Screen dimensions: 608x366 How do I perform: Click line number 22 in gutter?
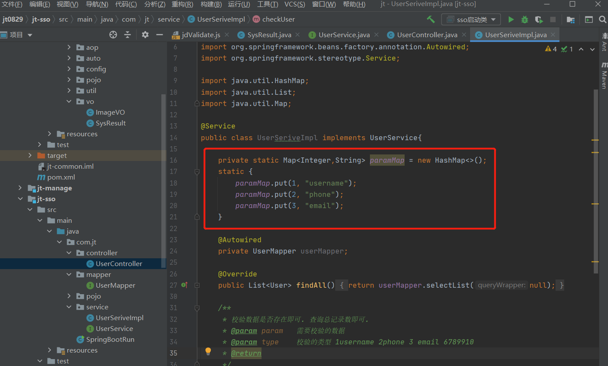173,228
